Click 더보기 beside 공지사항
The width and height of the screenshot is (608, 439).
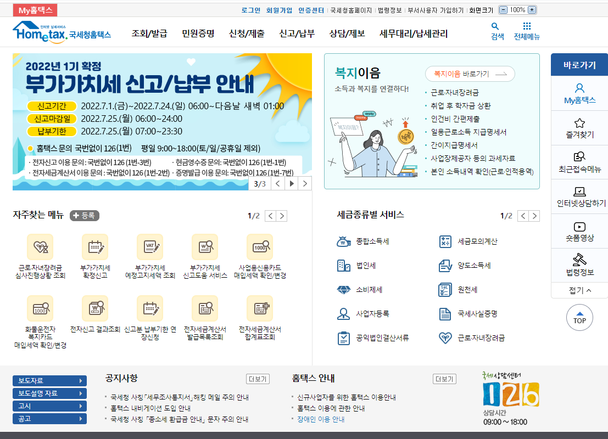(258, 379)
